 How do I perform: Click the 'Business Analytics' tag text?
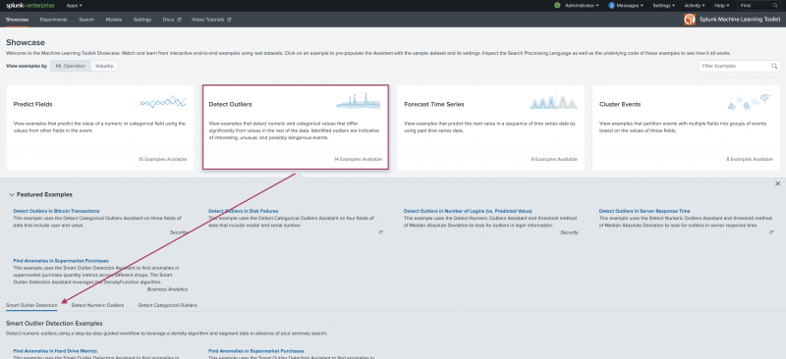tap(167, 289)
